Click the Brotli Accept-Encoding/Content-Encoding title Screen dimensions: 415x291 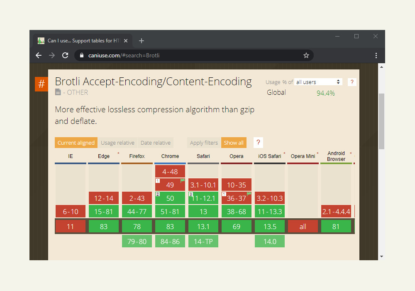click(x=153, y=81)
